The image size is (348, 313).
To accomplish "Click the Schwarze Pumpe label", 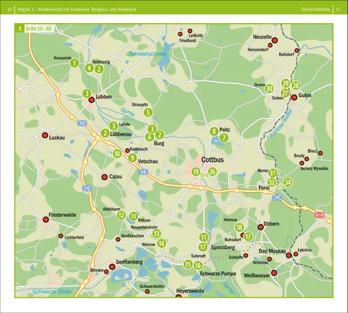I will [218, 273].
